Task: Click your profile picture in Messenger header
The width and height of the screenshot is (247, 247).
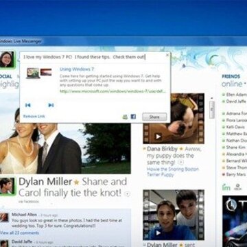Action: [7, 59]
